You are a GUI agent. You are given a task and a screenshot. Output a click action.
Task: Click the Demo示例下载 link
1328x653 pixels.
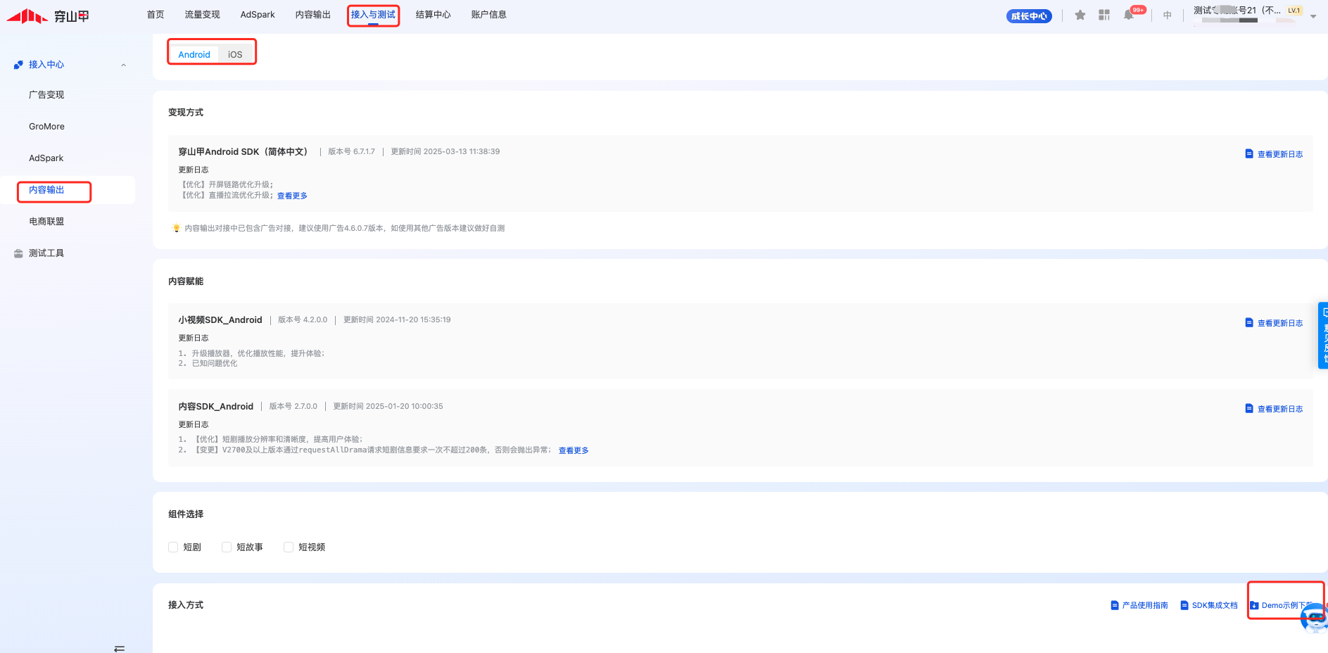click(x=1287, y=605)
